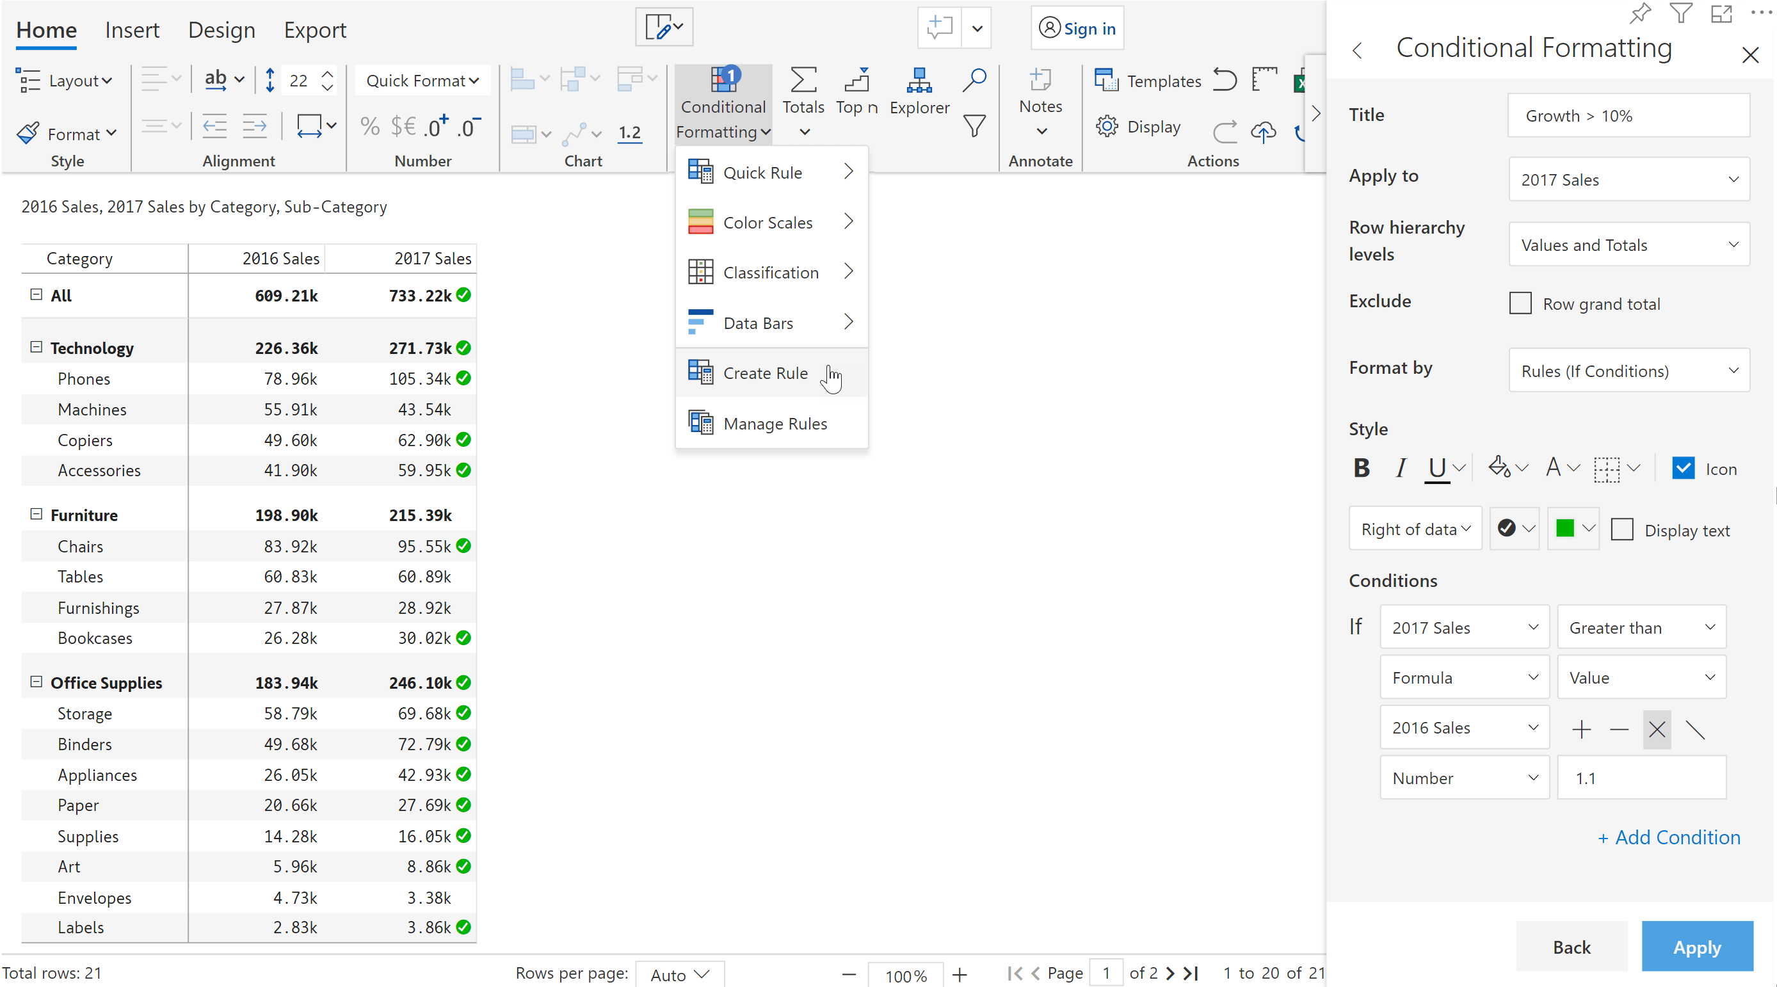The height and width of the screenshot is (987, 1777).
Task: Switch to the Insert tab
Action: [132, 29]
